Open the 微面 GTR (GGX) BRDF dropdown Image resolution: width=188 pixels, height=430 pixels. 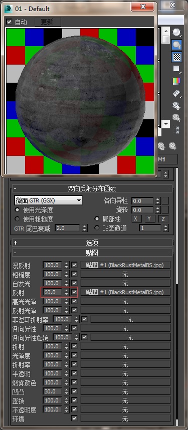[x=48, y=200]
